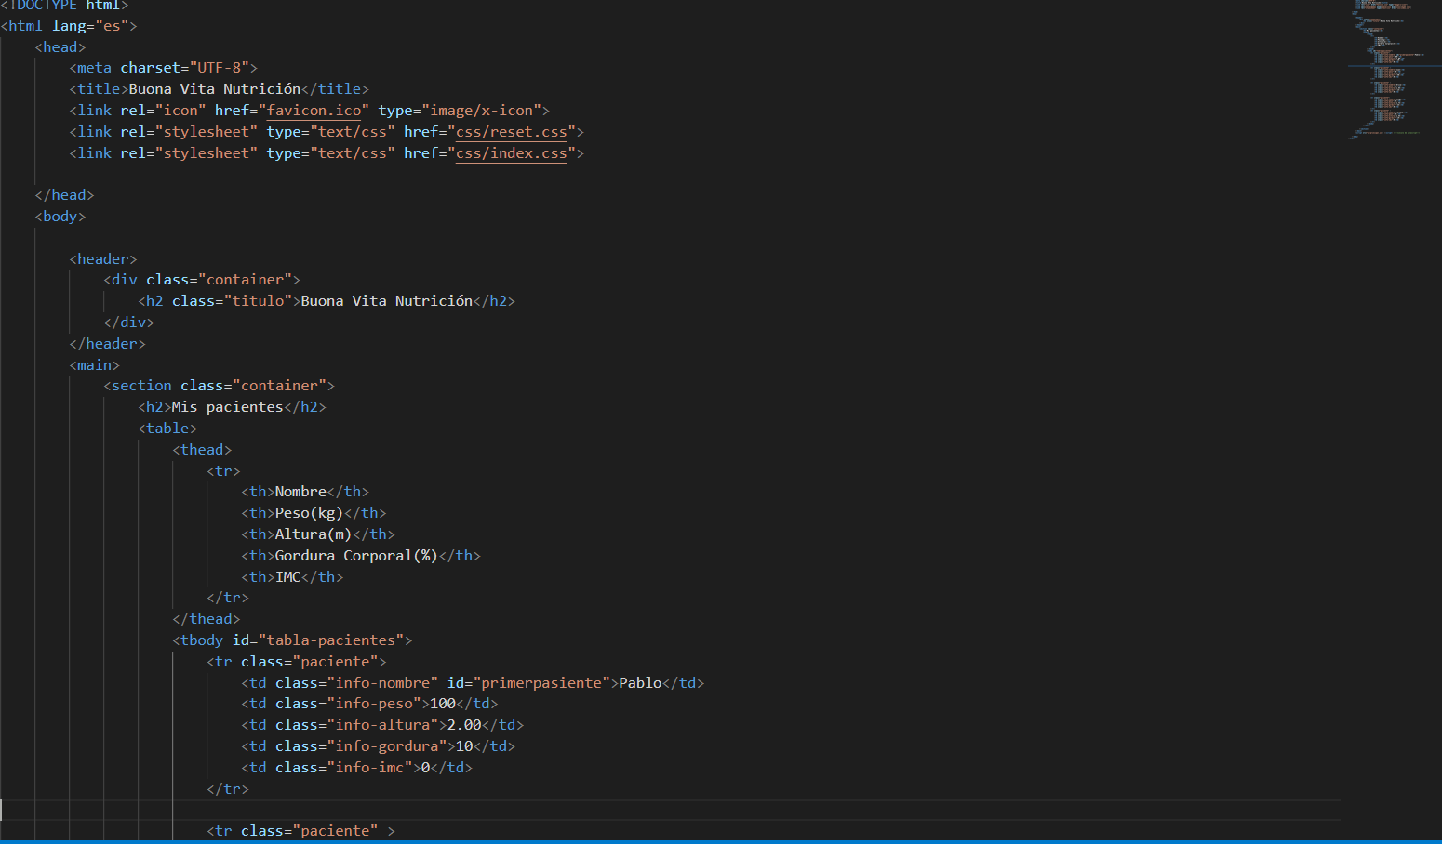Click the info-altura value 2.00
Viewport: 1442px width, 844px height.
tap(464, 725)
